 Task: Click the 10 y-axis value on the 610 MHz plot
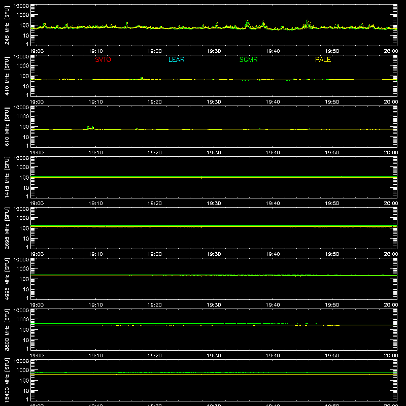coord(26,137)
